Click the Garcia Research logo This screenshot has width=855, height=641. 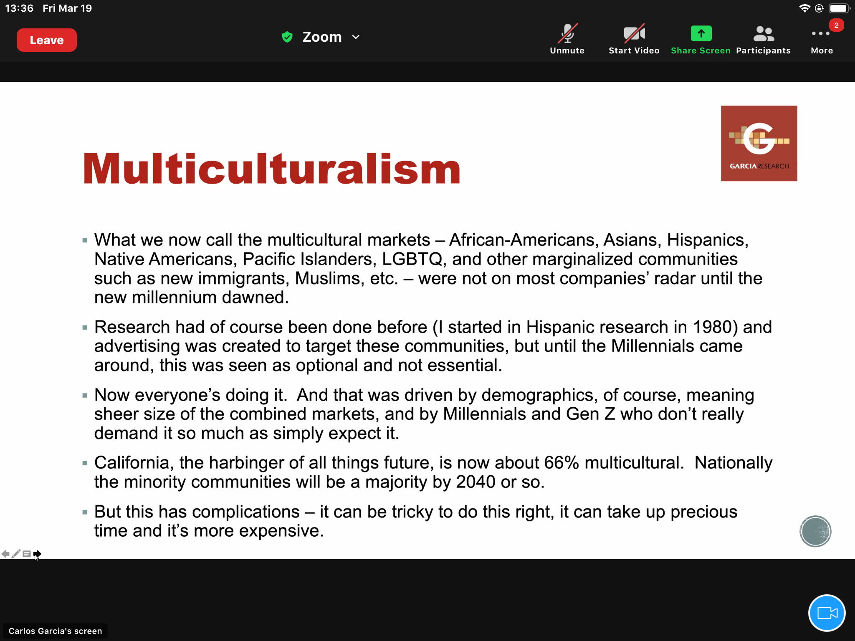point(759,143)
